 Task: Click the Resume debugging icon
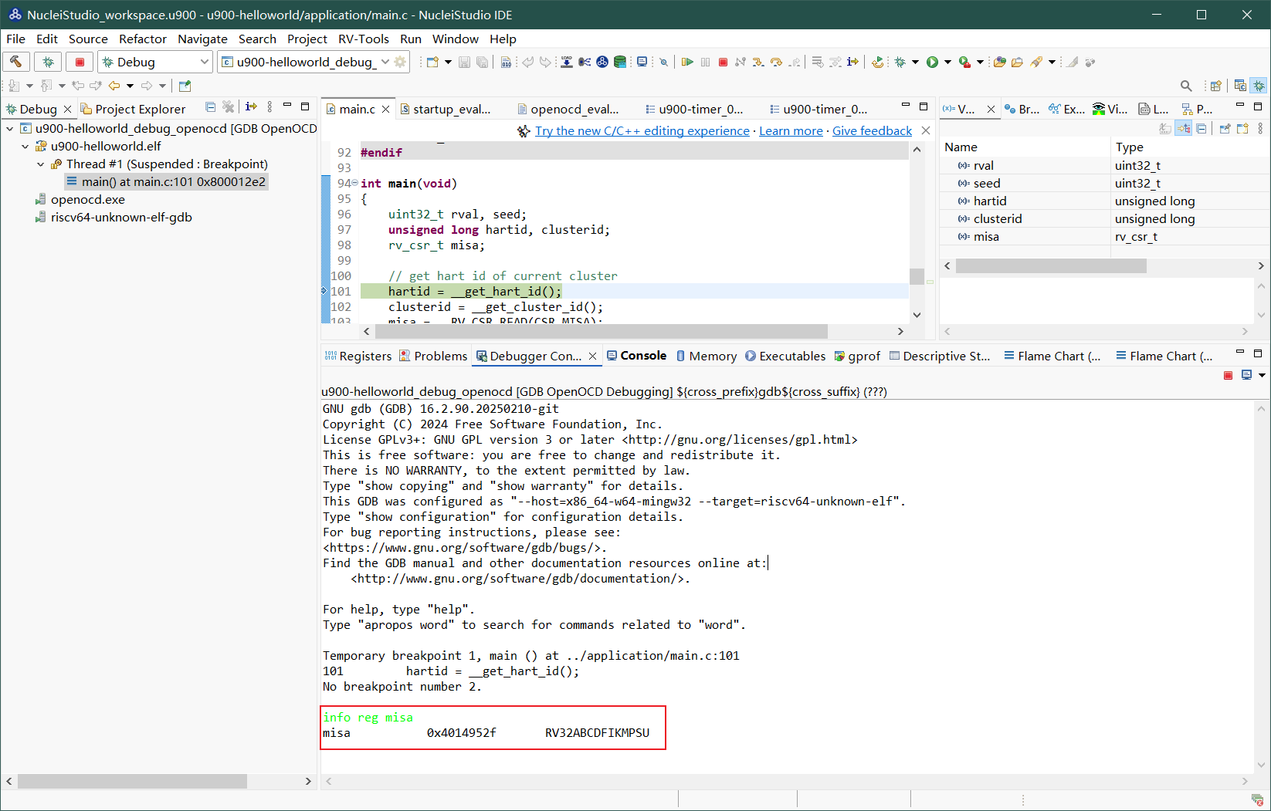point(687,62)
